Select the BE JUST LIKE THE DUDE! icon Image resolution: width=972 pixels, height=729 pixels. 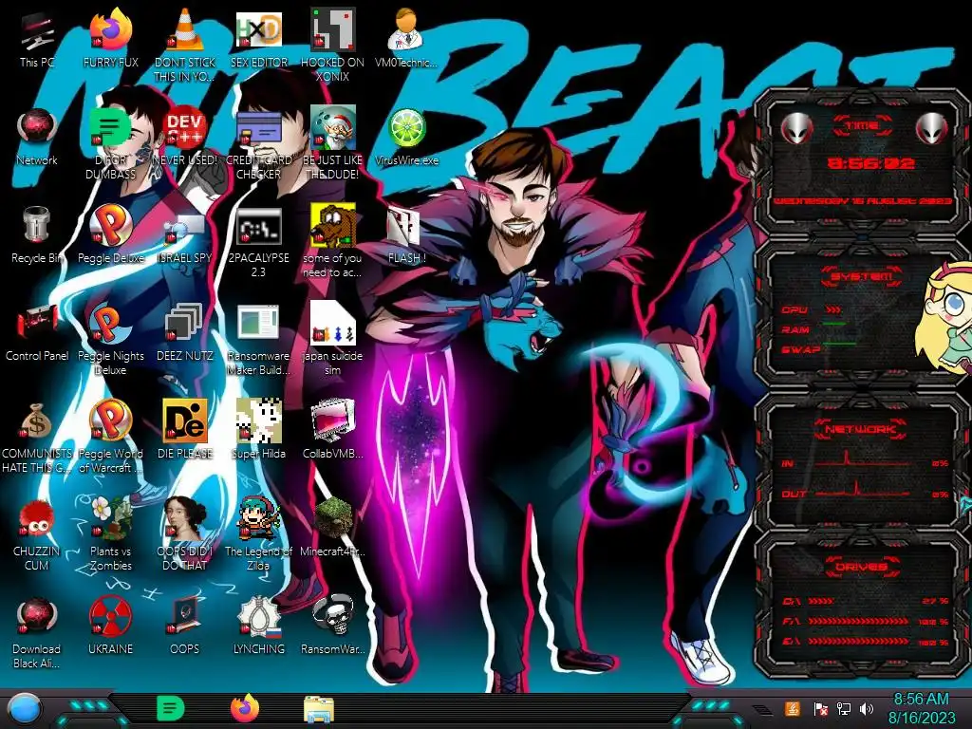coord(332,144)
